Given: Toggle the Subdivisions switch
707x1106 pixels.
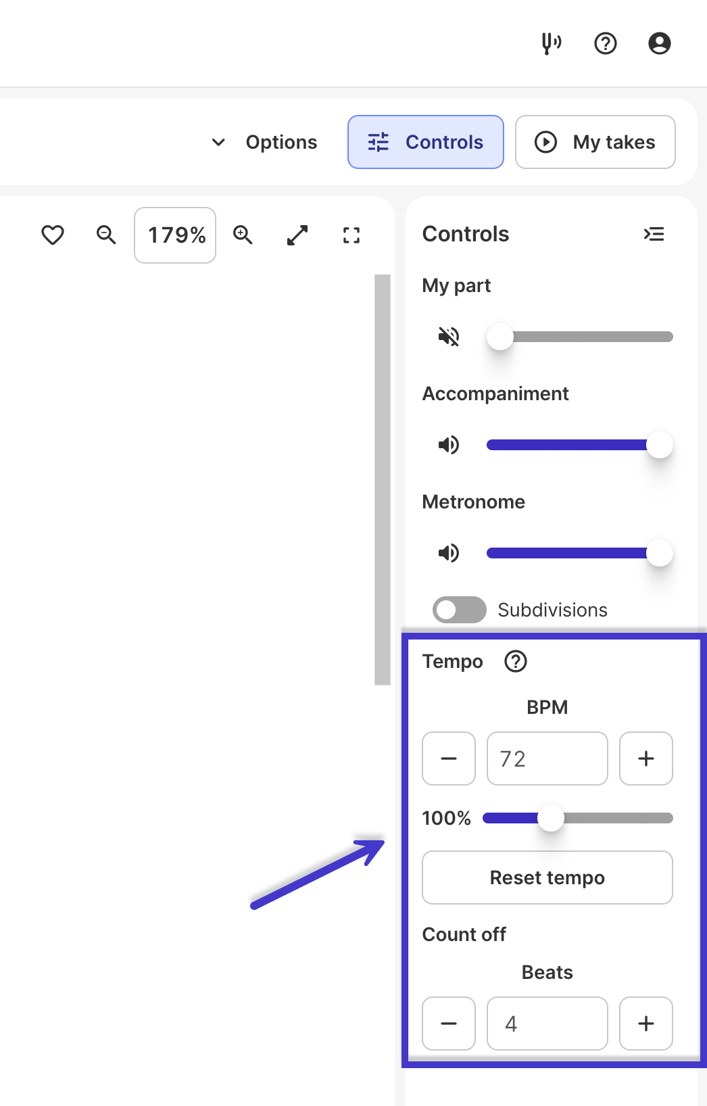Looking at the screenshot, I should click(460, 610).
